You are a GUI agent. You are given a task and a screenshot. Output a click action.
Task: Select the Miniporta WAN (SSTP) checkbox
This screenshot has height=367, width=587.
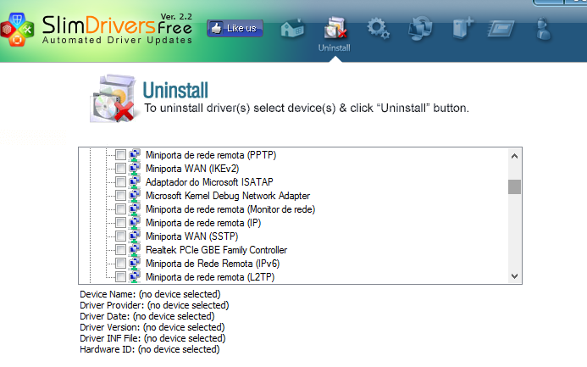(120, 236)
